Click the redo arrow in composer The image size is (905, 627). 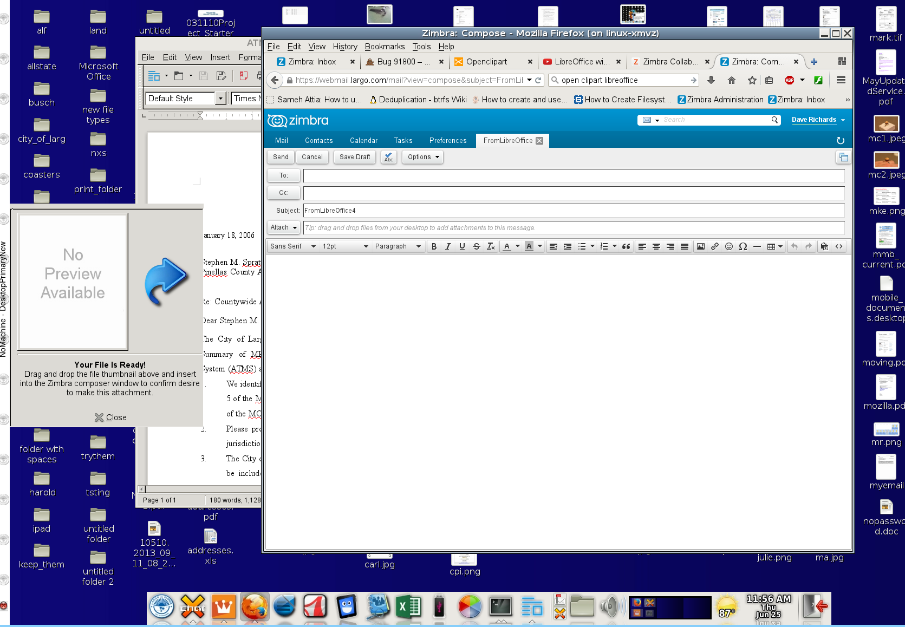point(809,246)
